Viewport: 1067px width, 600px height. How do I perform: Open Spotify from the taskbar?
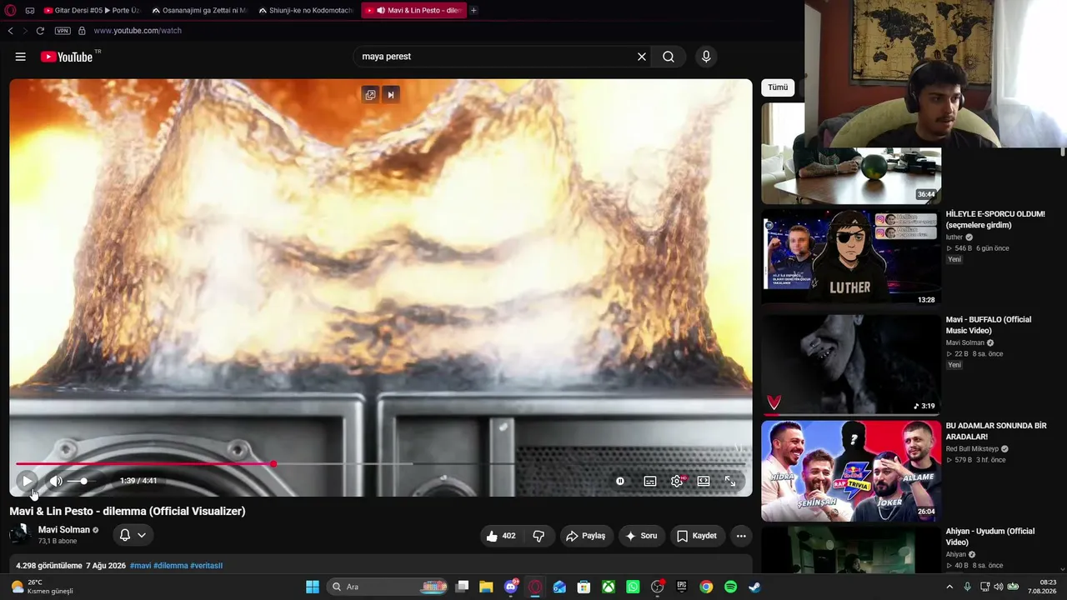point(730,587)
